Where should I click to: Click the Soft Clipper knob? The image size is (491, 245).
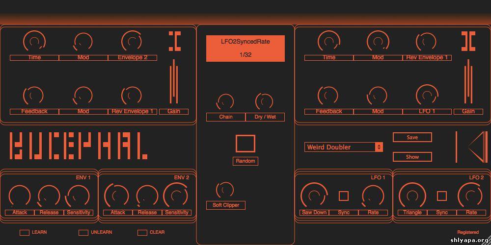[x=225, y=190]
